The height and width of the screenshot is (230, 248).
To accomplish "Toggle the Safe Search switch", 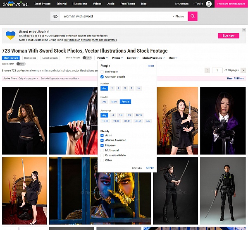I will click(21, 64).
